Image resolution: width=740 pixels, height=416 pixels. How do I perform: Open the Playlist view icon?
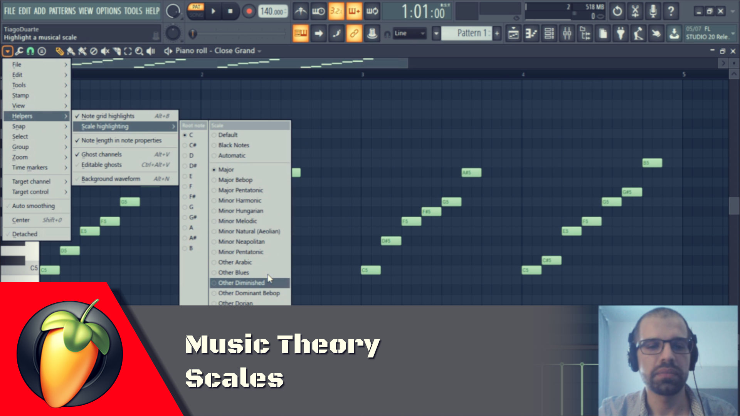tap(513, 34)
